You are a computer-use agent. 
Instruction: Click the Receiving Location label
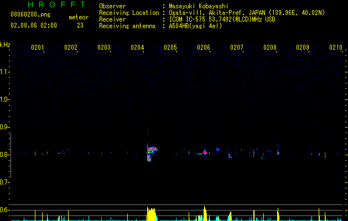129,13
